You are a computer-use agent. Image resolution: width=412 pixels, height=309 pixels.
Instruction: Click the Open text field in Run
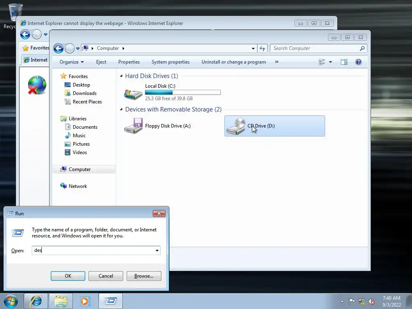(93, 250)
